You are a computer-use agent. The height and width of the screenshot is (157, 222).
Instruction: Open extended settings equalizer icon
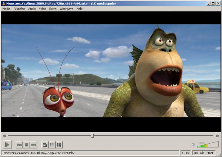[59, 145]
